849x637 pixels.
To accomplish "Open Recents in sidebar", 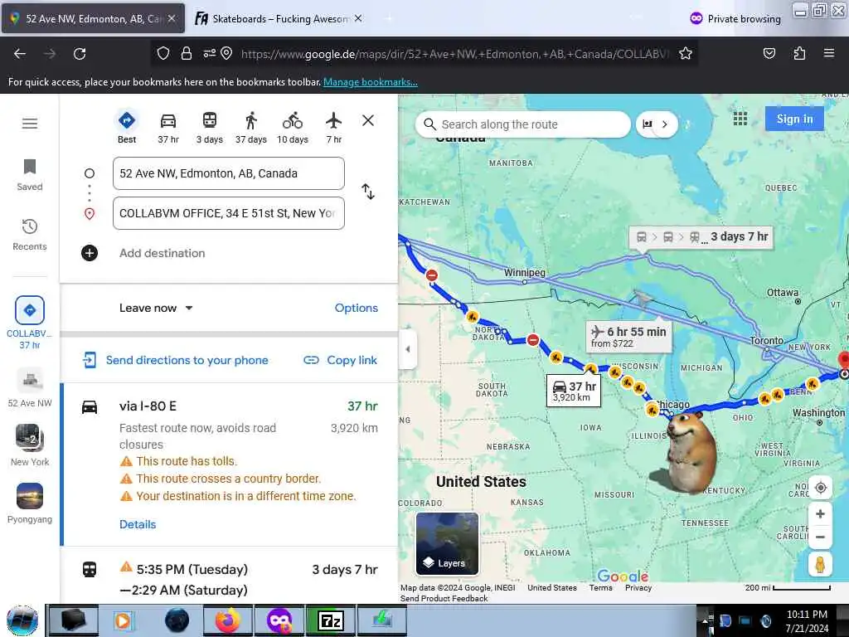I will point(30,235).
